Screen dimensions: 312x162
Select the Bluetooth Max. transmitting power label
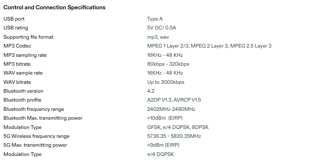click(43, 118)
